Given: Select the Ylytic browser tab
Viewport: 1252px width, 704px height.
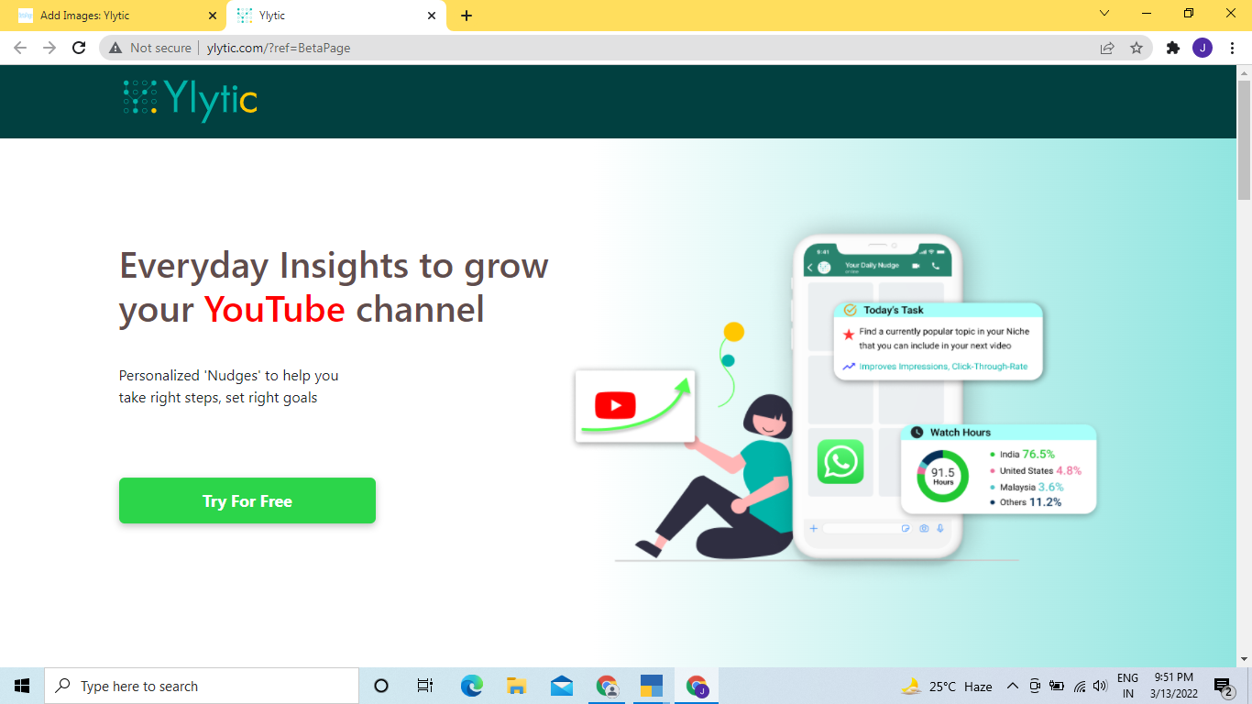Looking at the screenshot, I should [x=336, y=16].
